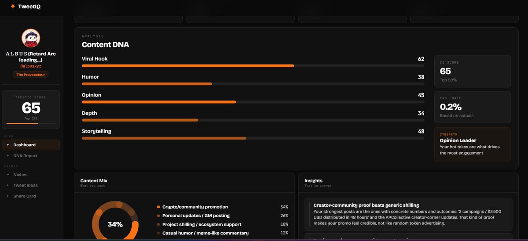528x241 pixels.
Task: Click the Eng. Rate 0.2% card
Action: (x=473, y=107)
